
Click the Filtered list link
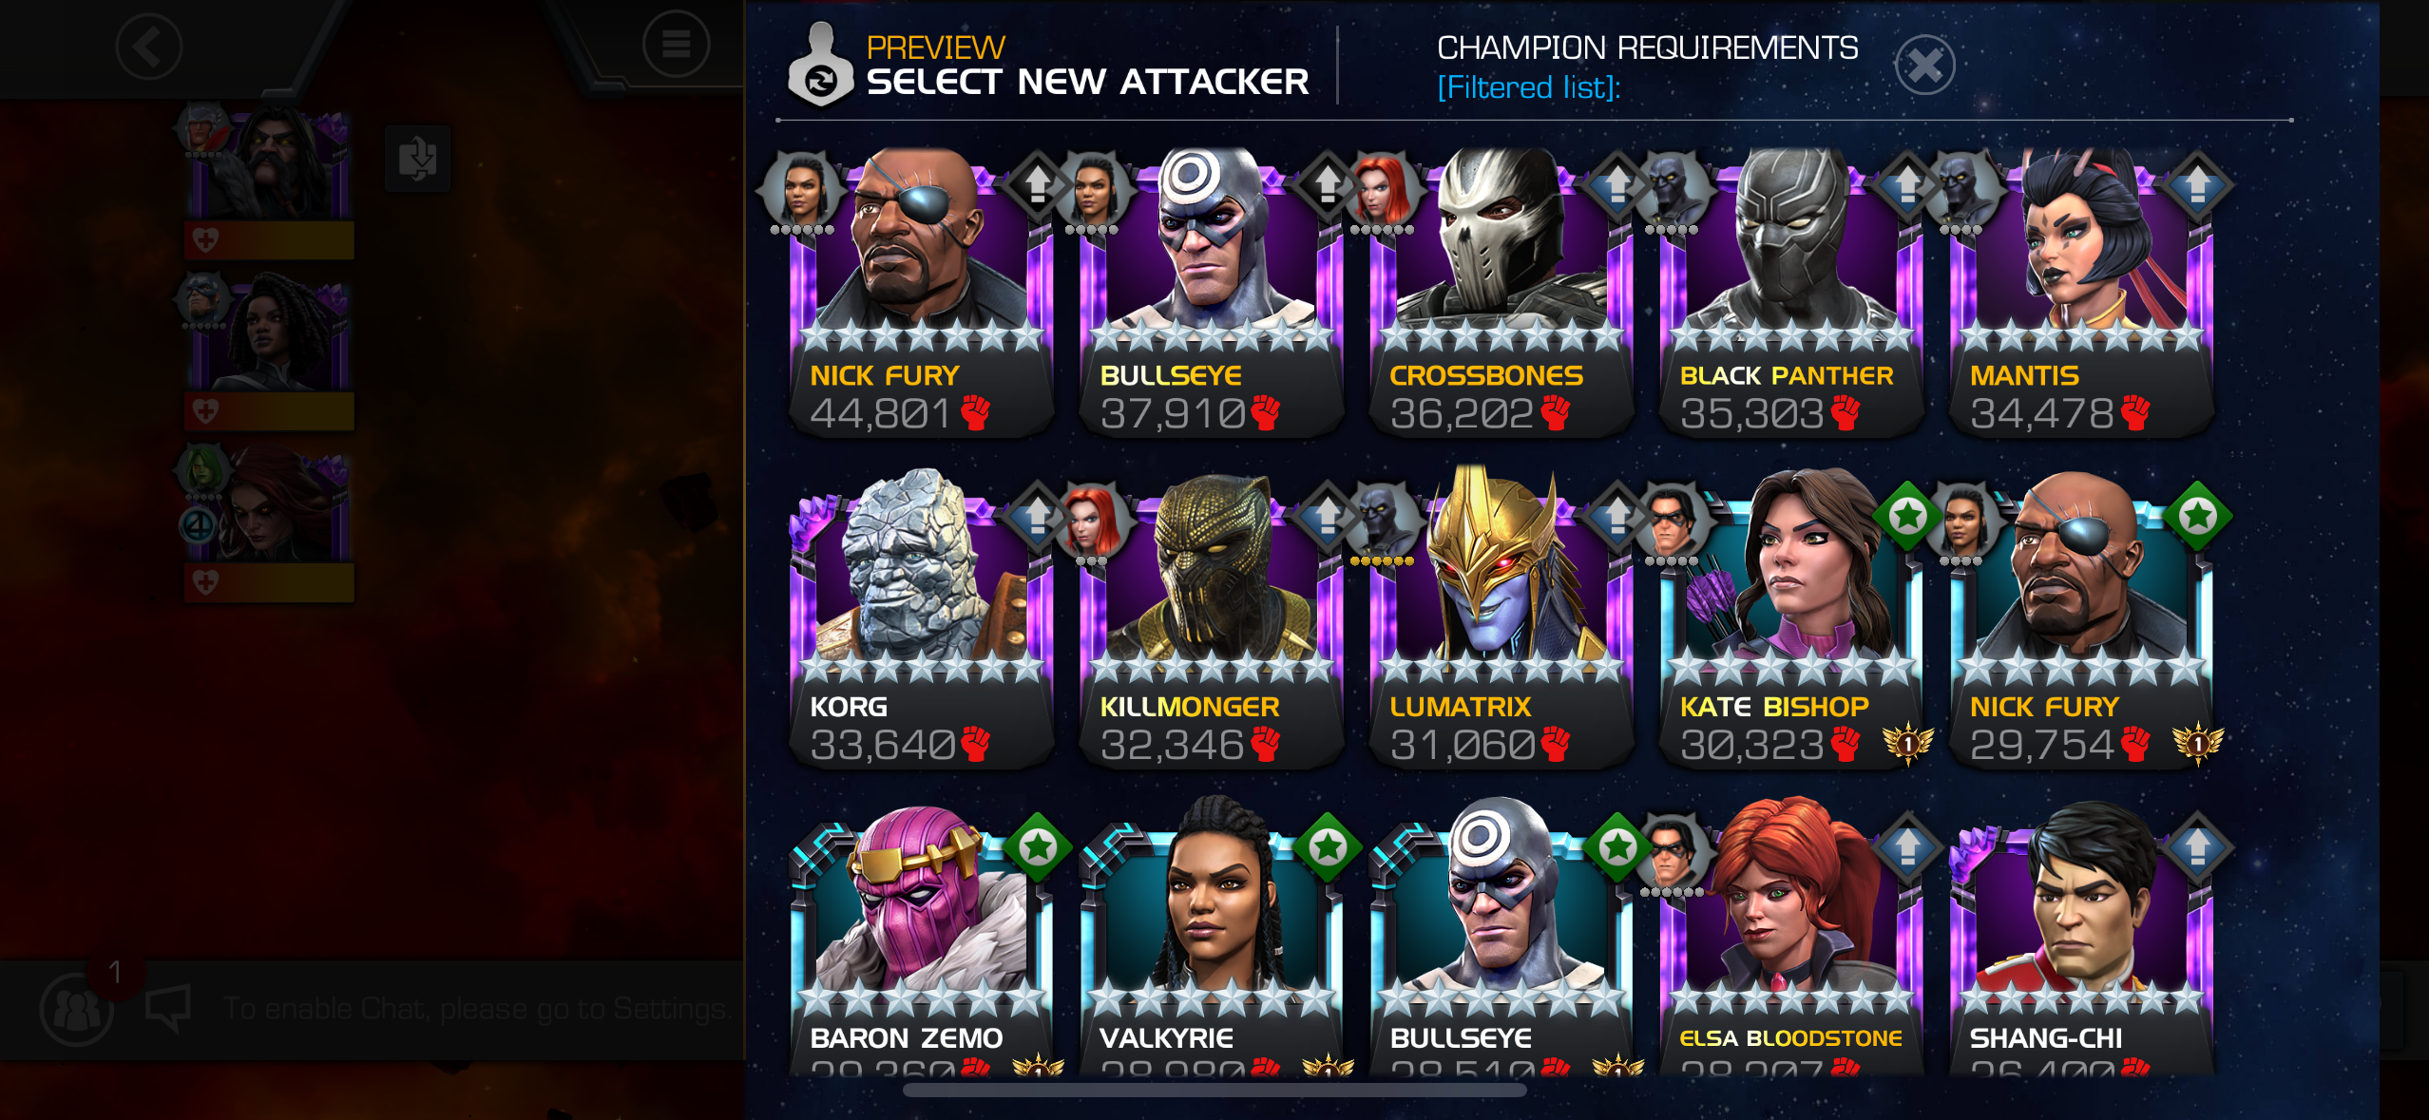[1528, 88]
